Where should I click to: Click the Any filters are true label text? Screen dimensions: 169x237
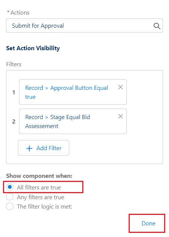pyautogui.click(x=41, y=197)
